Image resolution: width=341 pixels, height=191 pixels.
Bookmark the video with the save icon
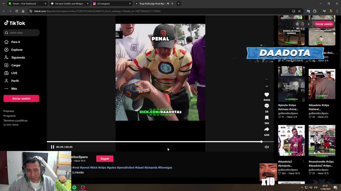(x=267, y=118)
